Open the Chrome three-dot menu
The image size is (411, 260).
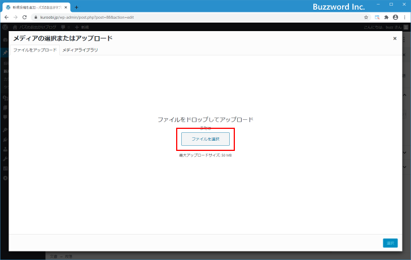point(404,18)
